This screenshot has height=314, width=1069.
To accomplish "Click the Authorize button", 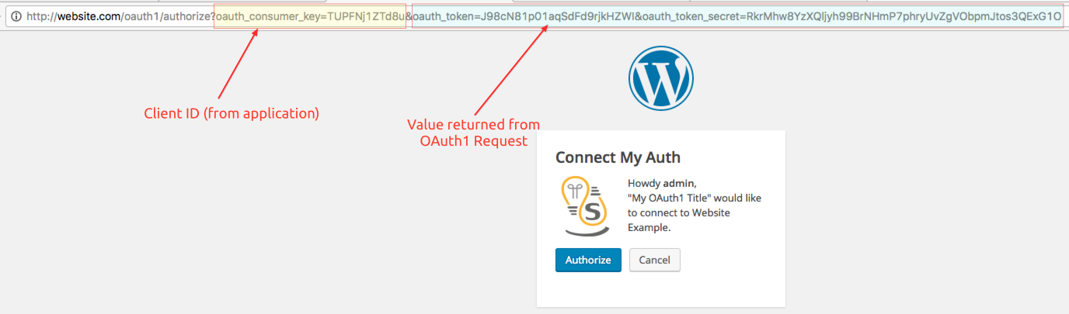I will [x=588, y=260].
